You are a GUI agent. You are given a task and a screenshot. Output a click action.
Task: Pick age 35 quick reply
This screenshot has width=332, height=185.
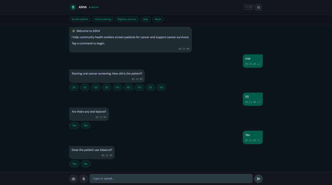(x=107, y=88)
